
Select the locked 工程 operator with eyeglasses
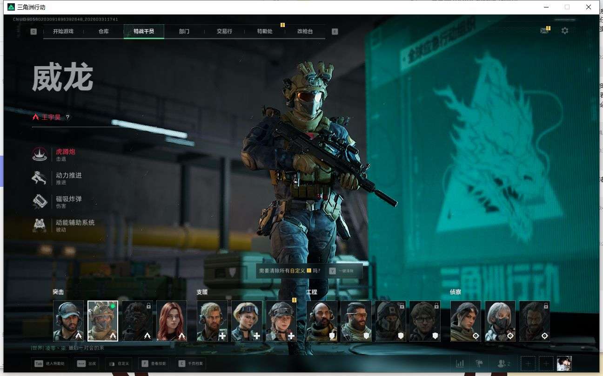click(x=425, y=321)
